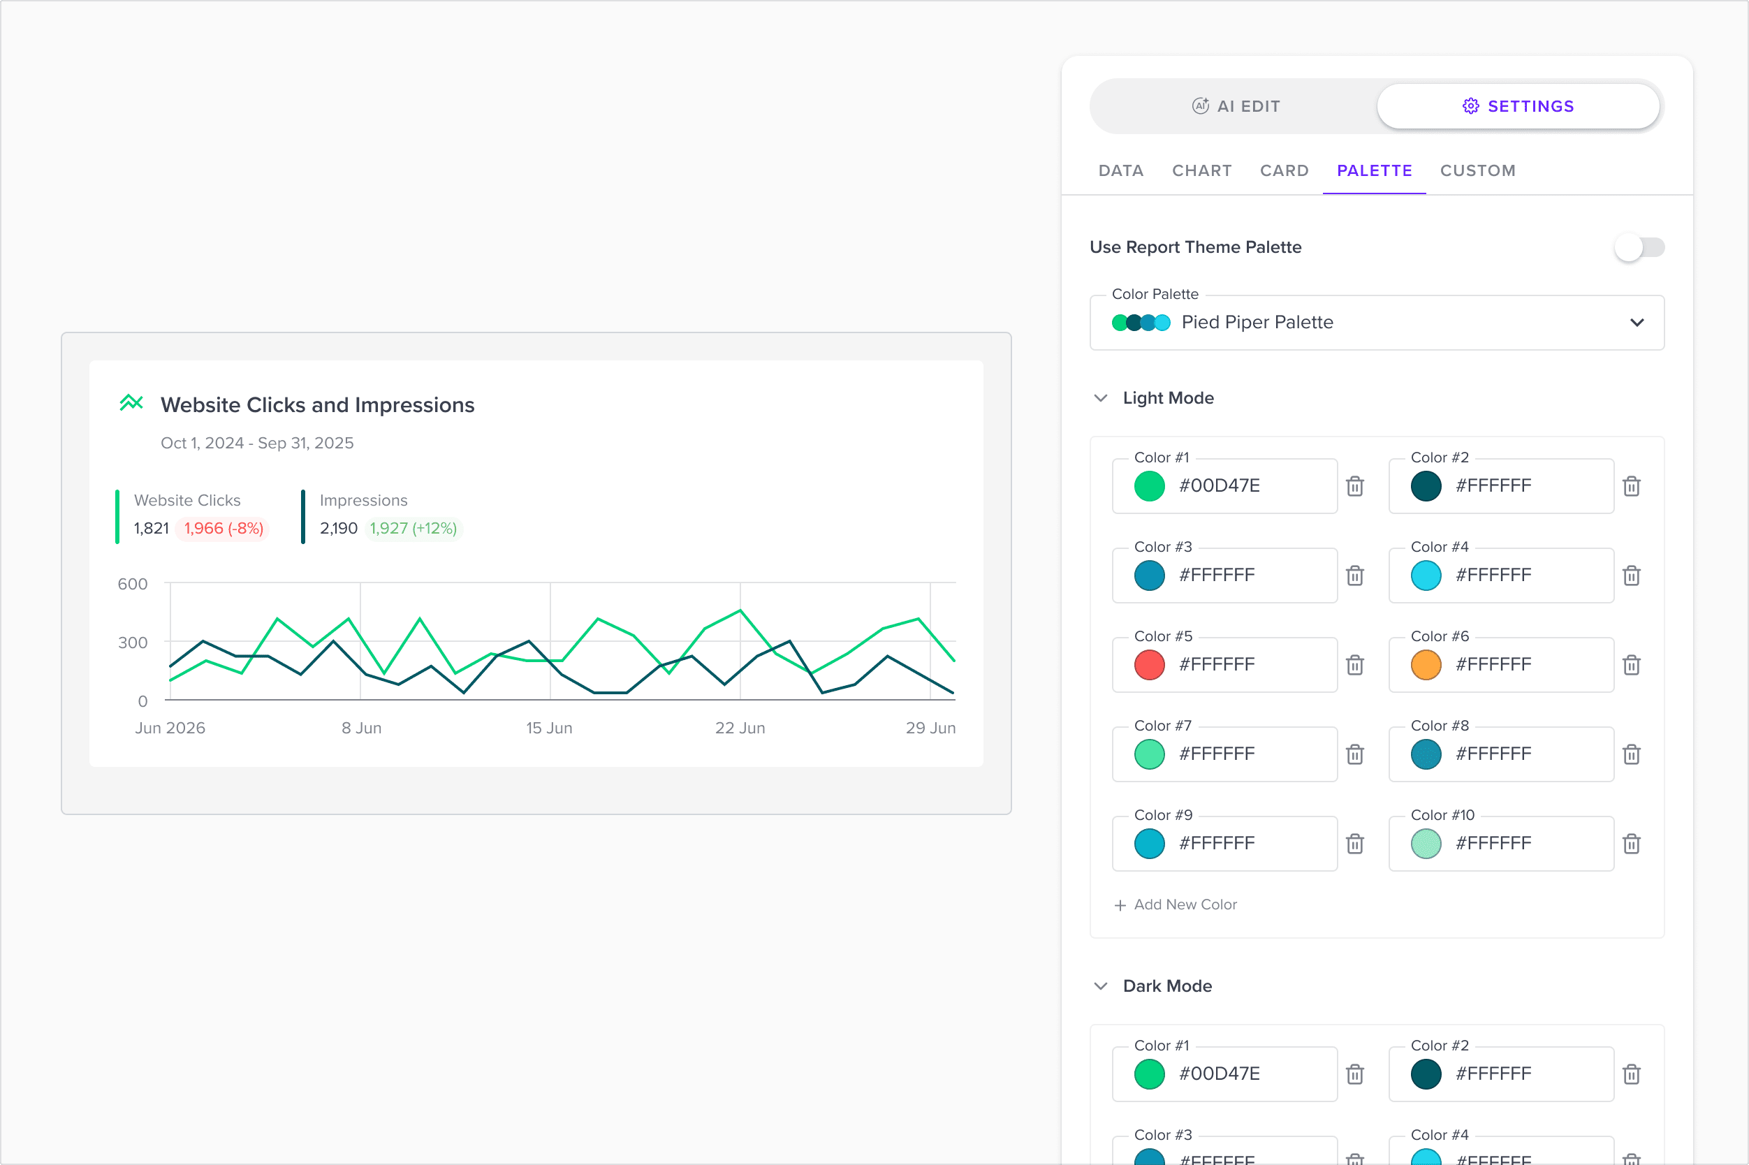Delete Light Mode Color #7

pyautogui.click(x=1355, y=754)
